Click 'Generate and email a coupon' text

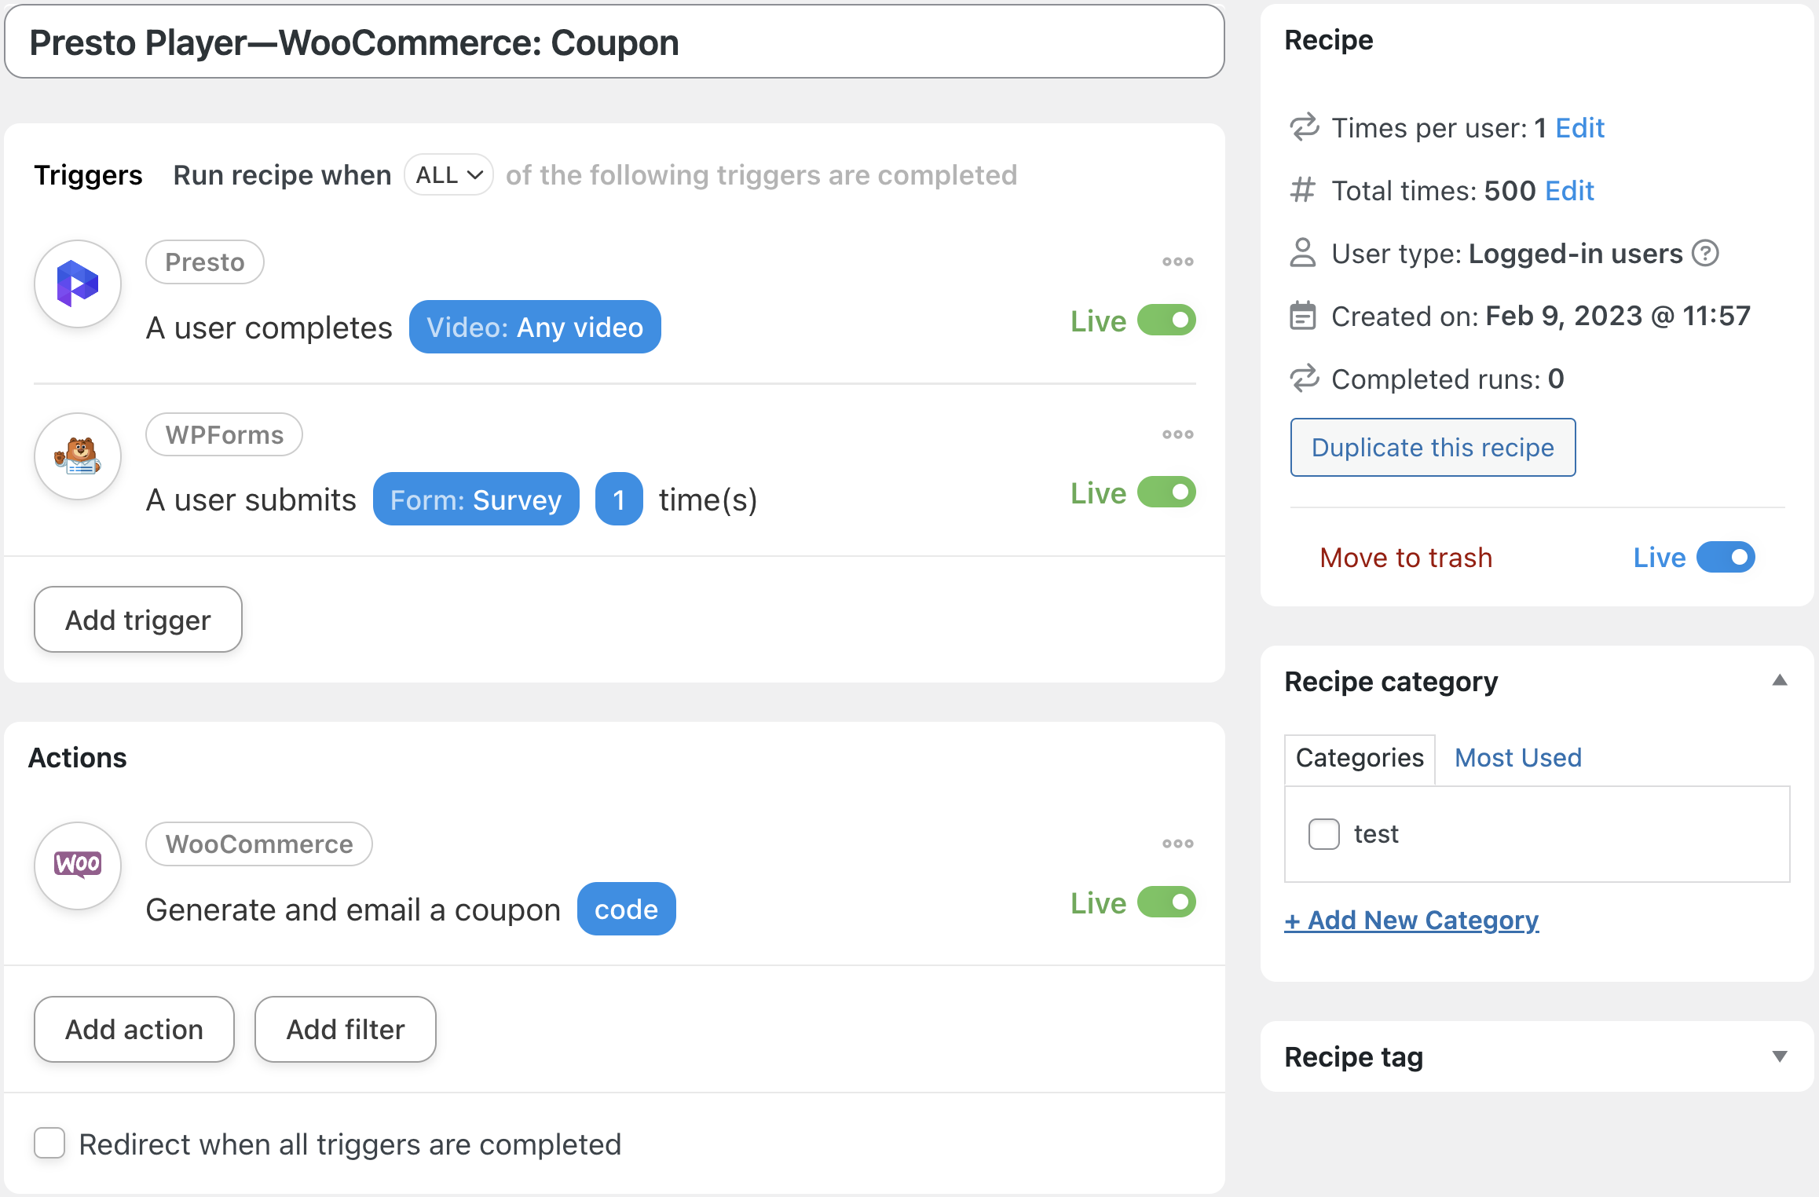353,910
